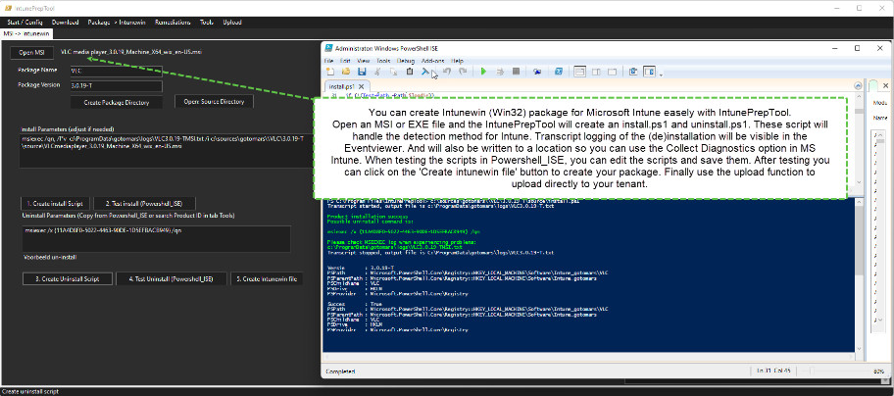The width and height of the screenshot is (894, 396).
Task: Open Download menu in IntunePrepTool
Action: pos(65,23)
